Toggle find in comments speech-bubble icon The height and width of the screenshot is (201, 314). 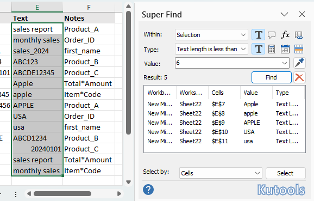(x=272, y=35)
